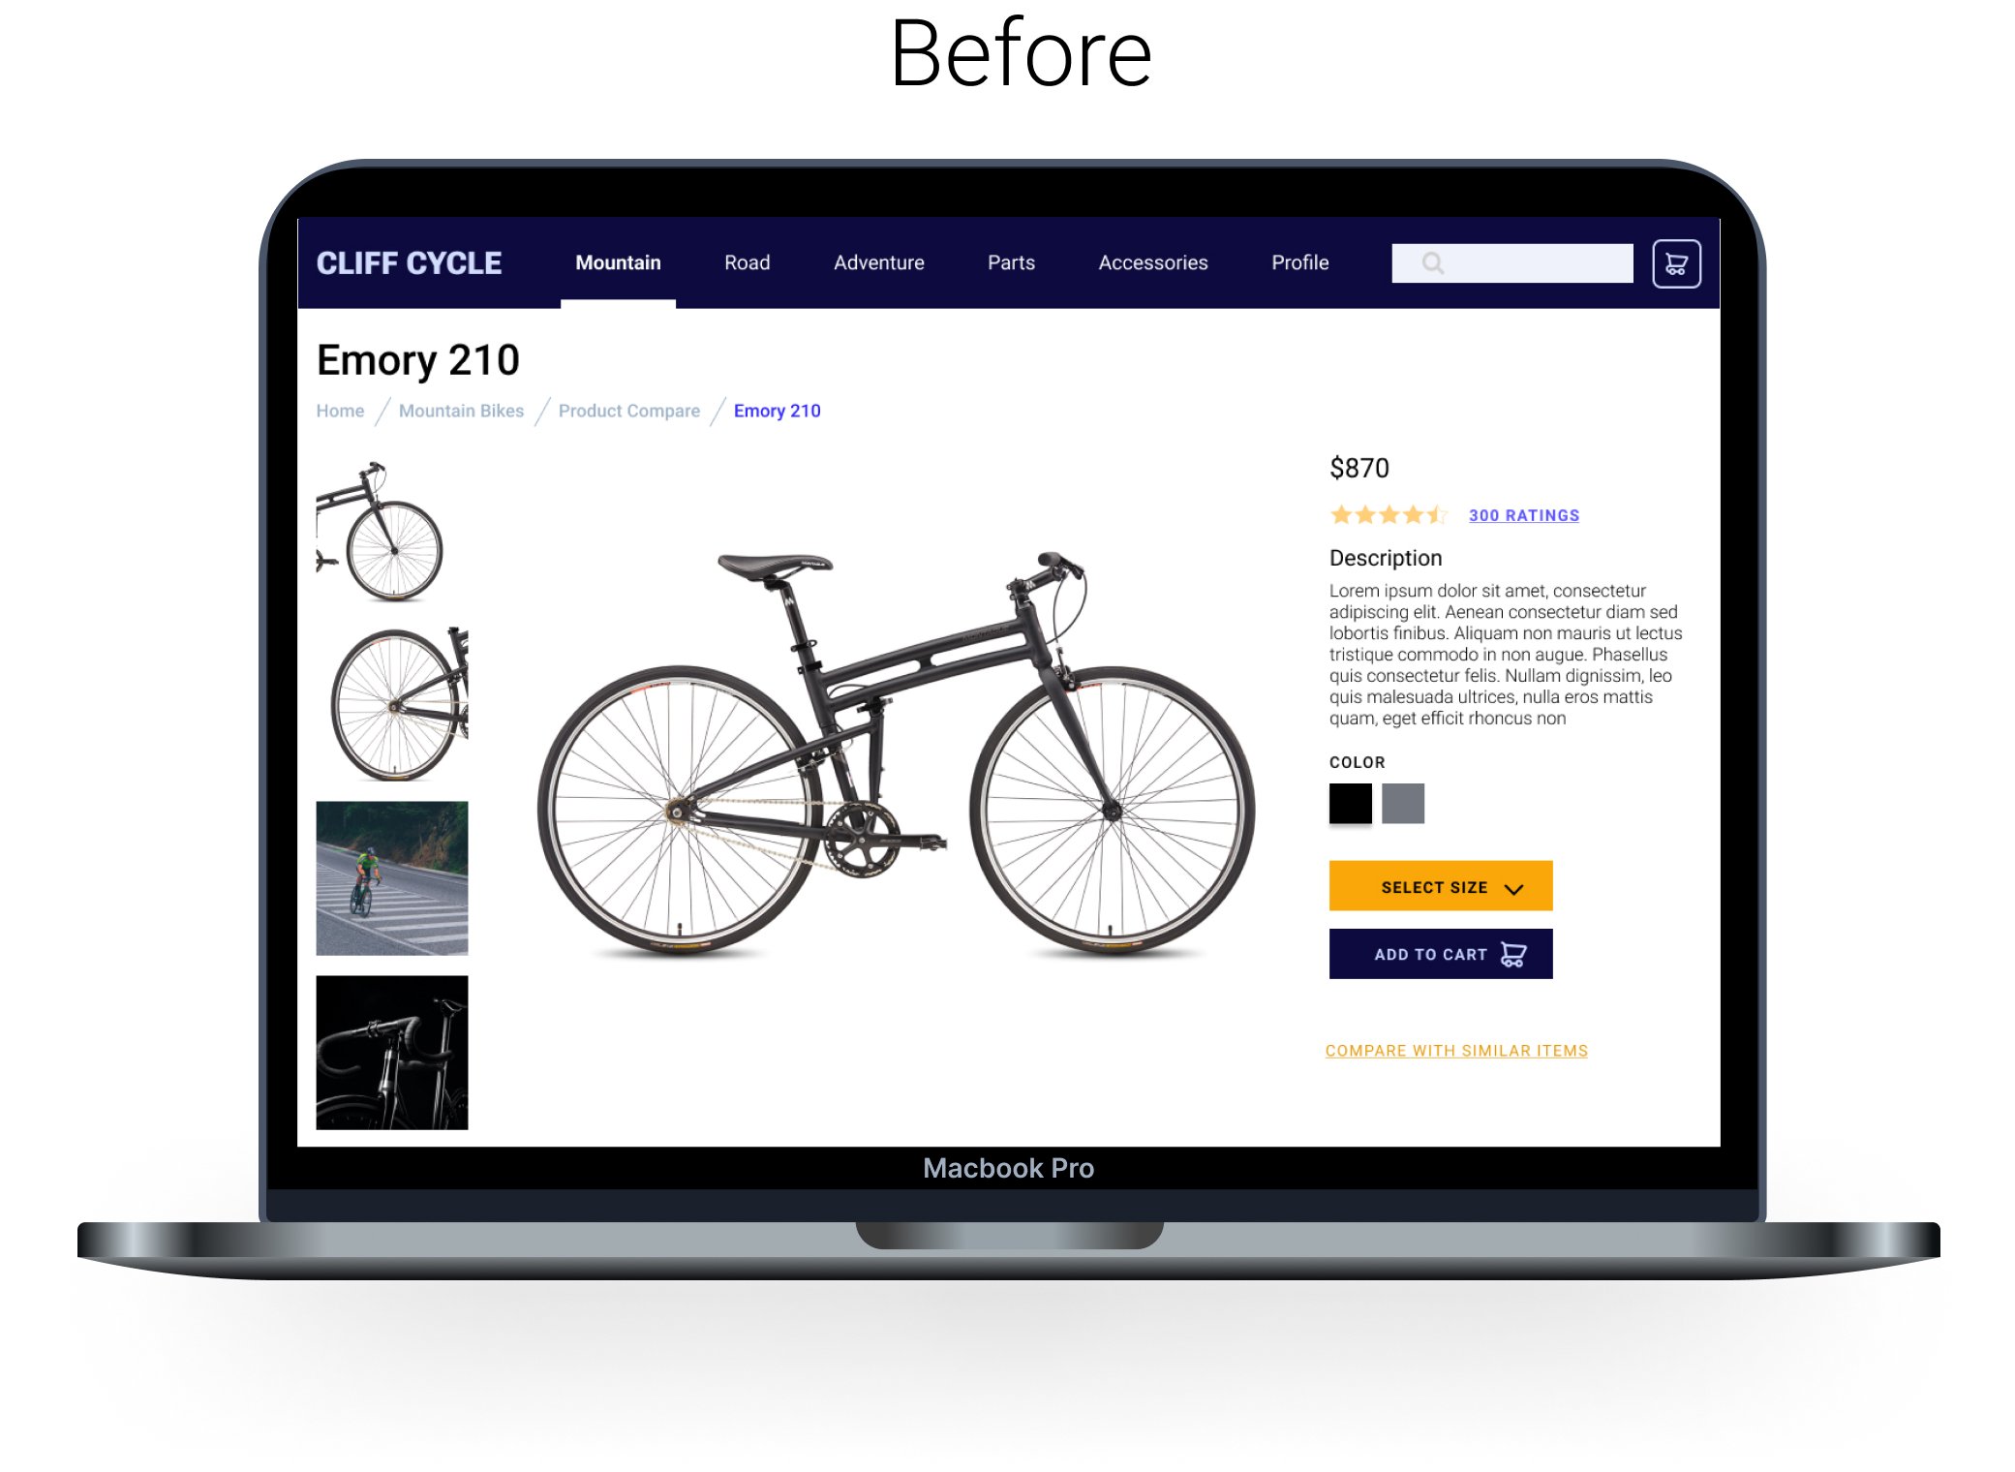Choose the gray color swatch
2015x1472 pixels.
(1402, 803)
